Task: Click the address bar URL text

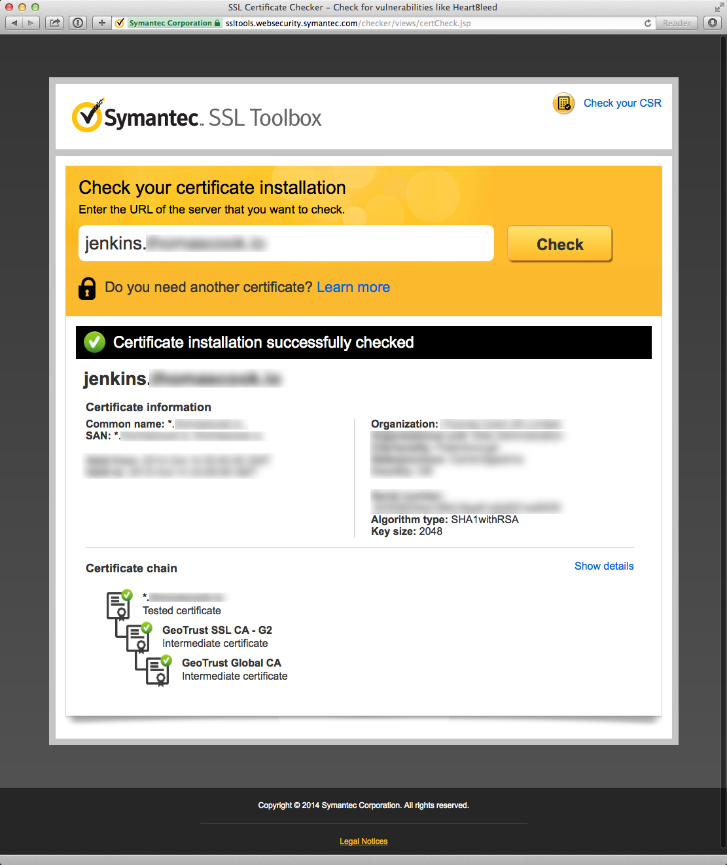Action: point(348,23)
